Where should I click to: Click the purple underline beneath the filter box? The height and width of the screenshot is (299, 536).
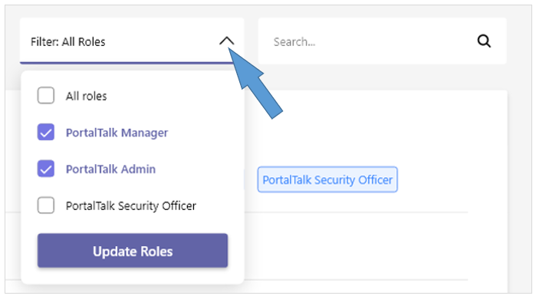coord(127,63)
